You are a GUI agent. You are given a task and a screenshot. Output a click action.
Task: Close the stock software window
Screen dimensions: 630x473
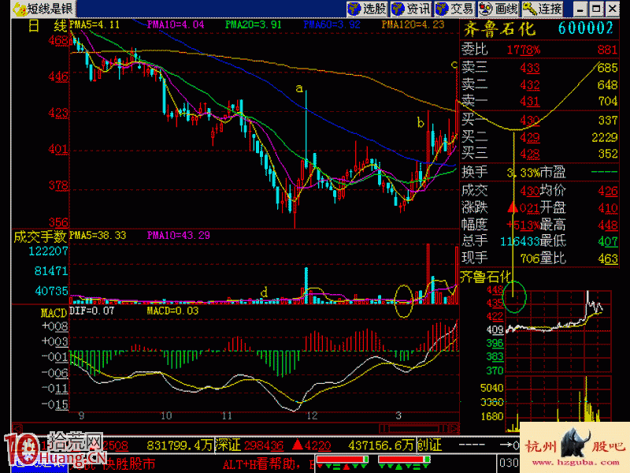click(613, 9)
